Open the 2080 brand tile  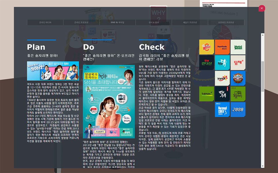click(x=238, y=110)
